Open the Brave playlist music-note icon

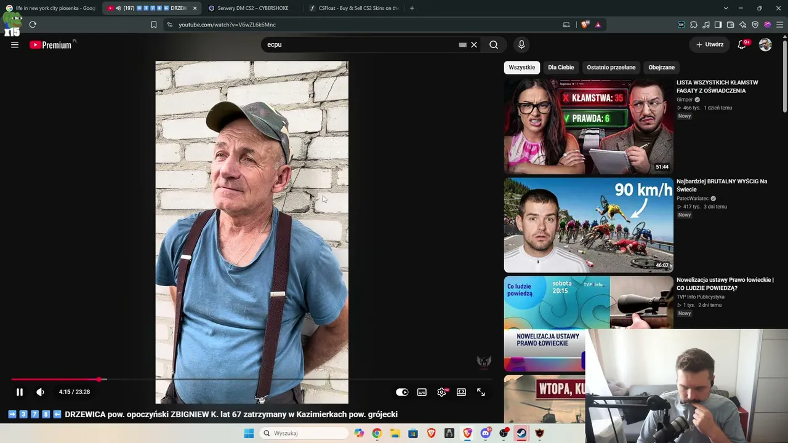[x=706, y=25]
